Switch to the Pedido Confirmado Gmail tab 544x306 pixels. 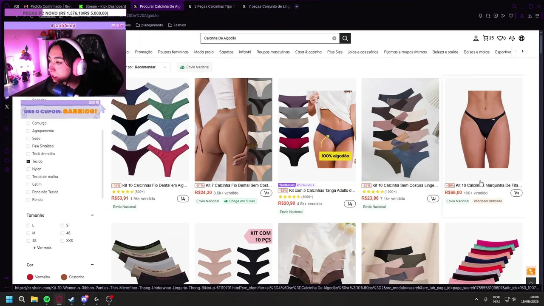(x=48, y=6)
